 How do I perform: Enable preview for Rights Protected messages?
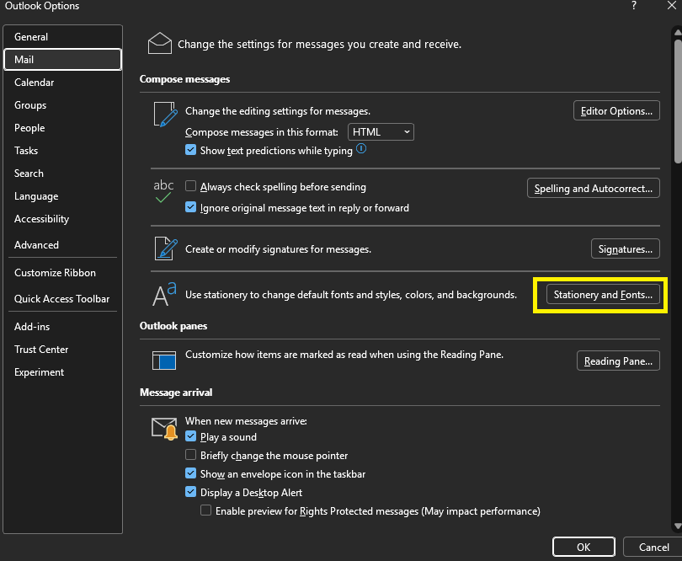(x=205, y=510)
